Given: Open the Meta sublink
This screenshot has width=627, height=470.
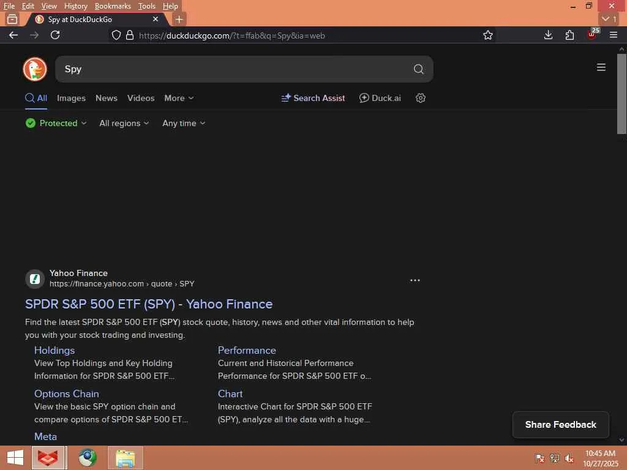Looking at the screenshot, I should point(45,436).
